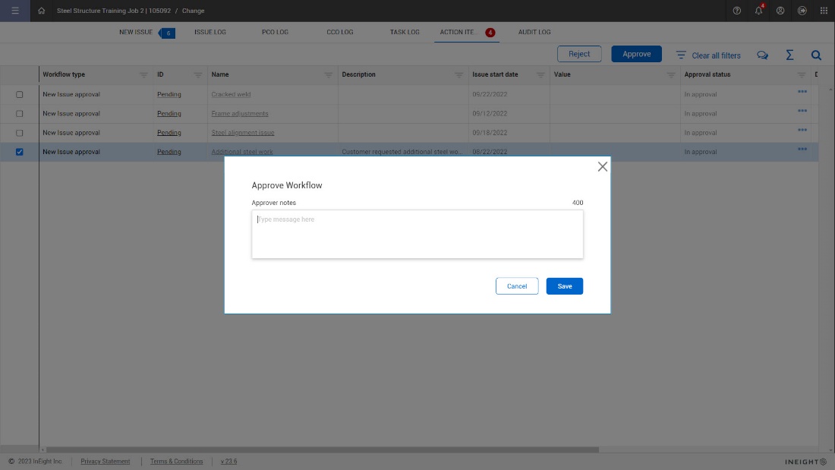Open the help question mark icon

click(737, 11)
